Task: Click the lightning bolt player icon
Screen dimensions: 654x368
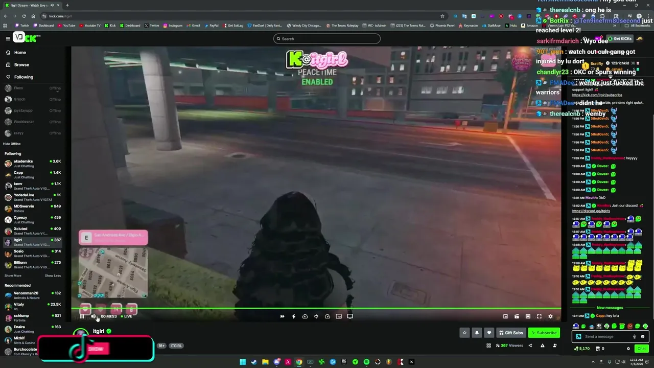Action: coord(293,316)
